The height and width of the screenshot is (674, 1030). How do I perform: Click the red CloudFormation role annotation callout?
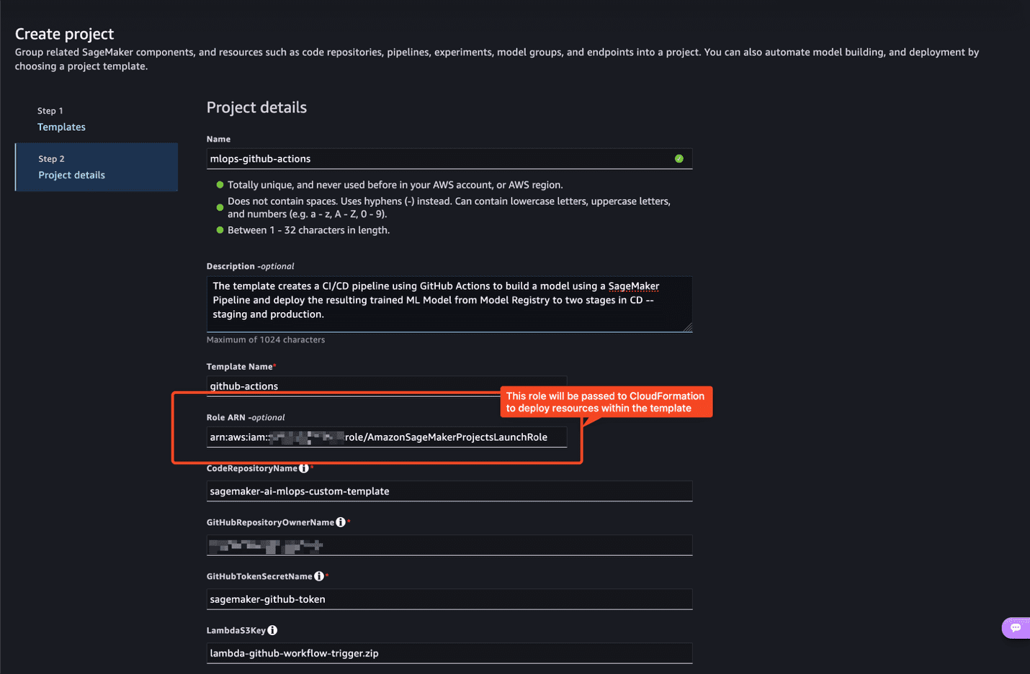606,402
